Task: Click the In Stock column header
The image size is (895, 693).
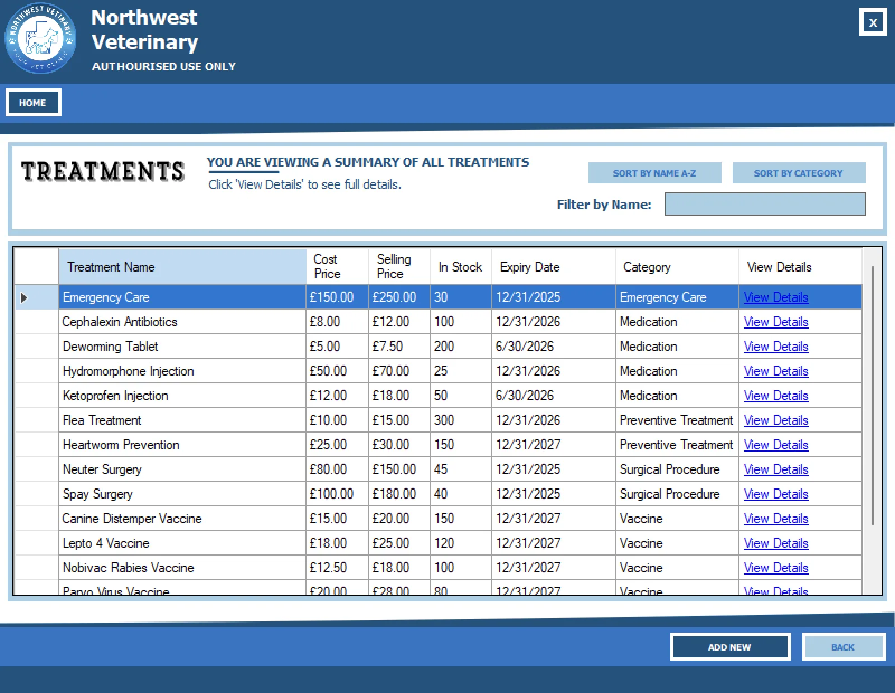Action: point(461,267)
